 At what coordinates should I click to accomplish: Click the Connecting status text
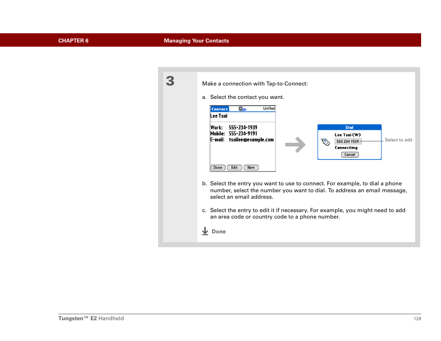(x=346, y=147)
